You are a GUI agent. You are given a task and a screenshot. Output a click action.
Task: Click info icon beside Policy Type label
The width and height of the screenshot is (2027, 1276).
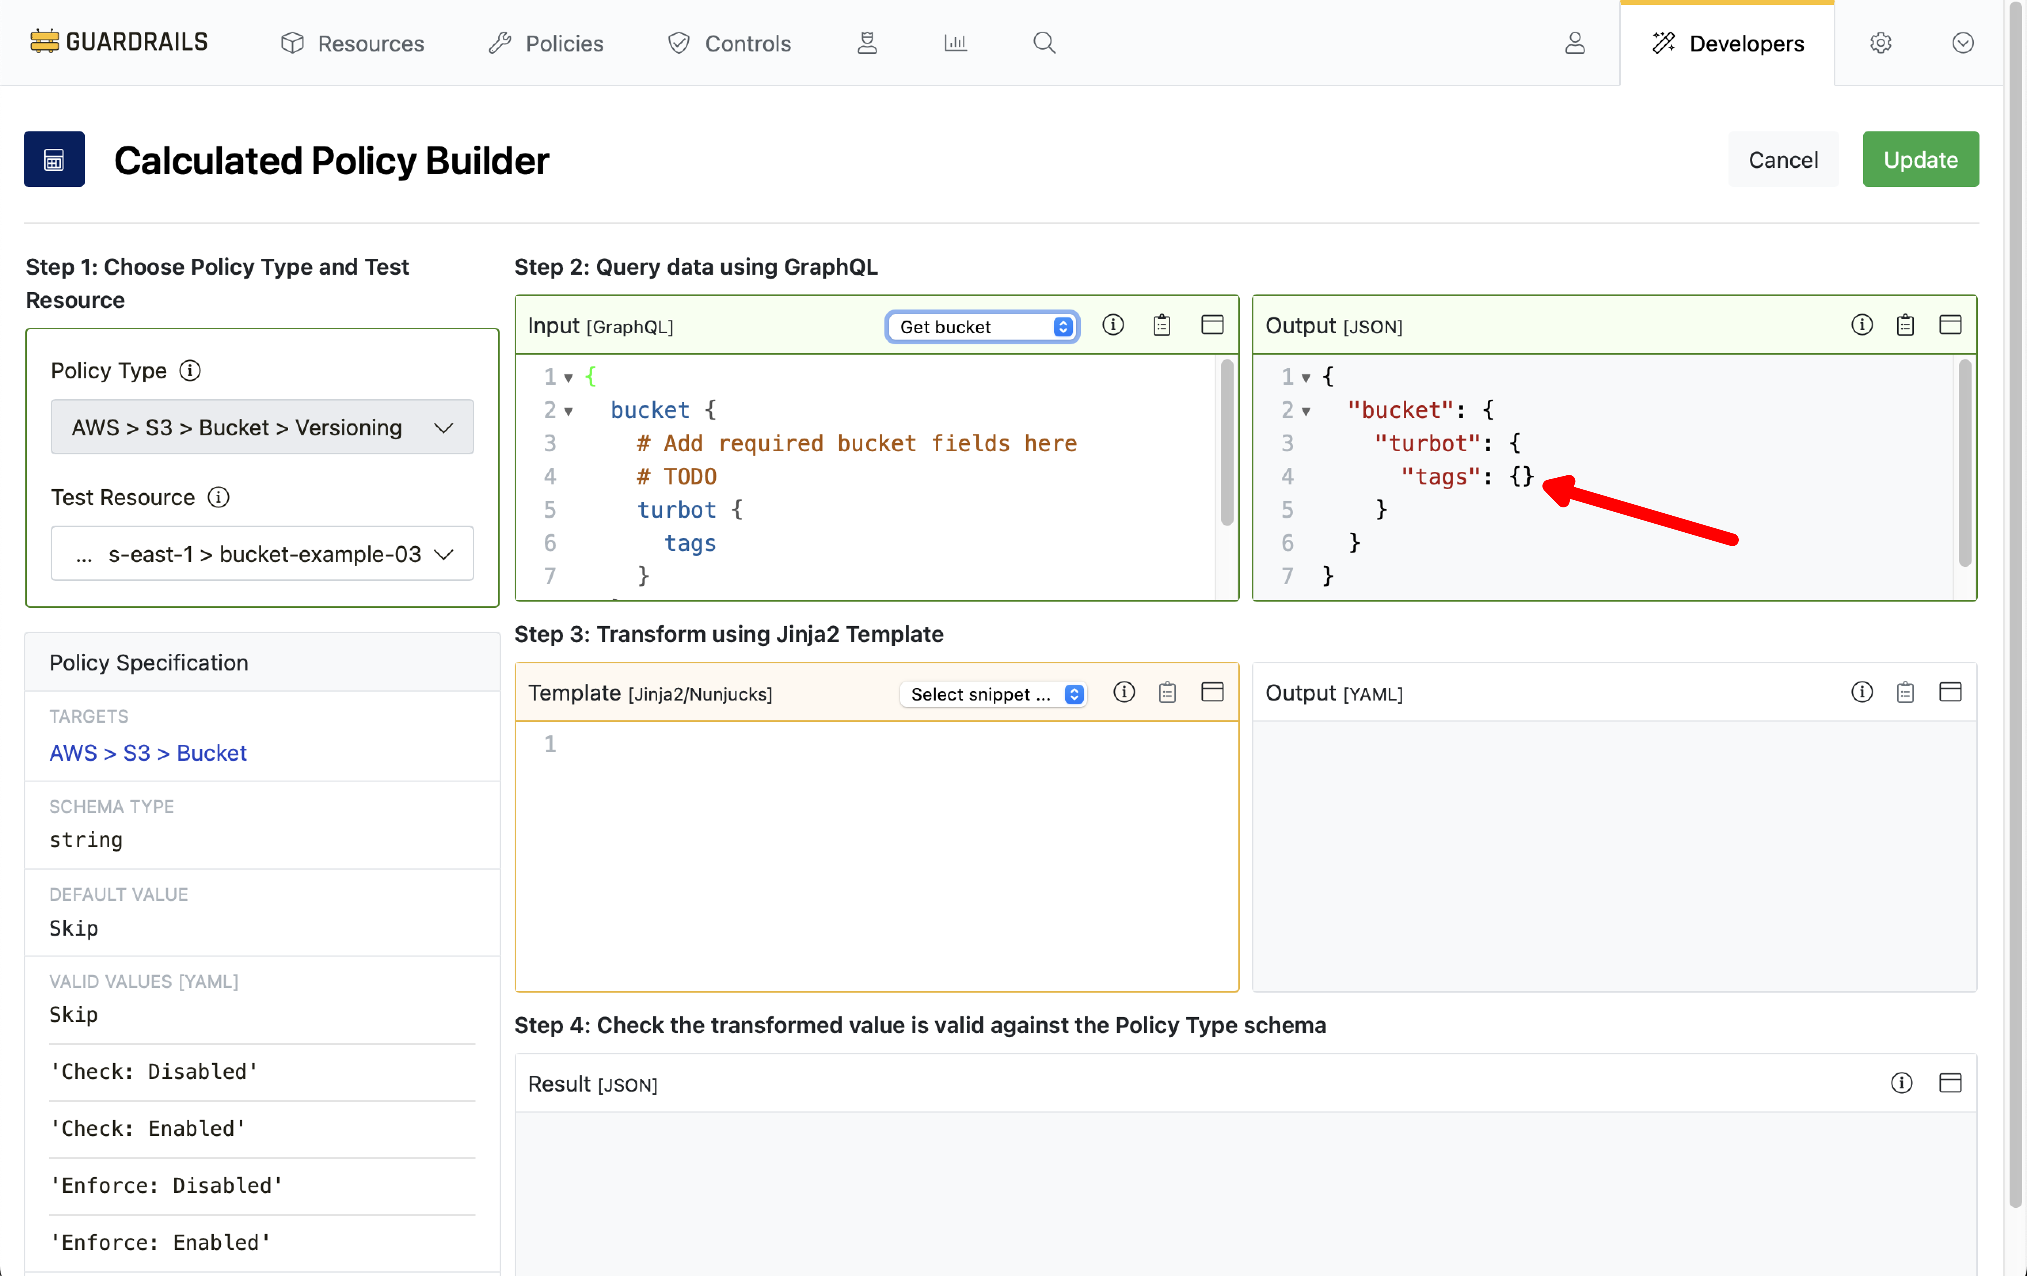pos(190,370)
